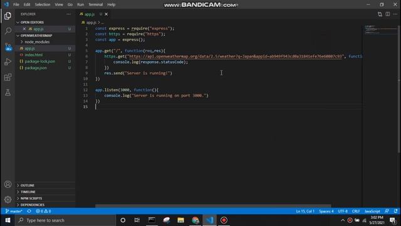Open the File menu

(16, 4)
